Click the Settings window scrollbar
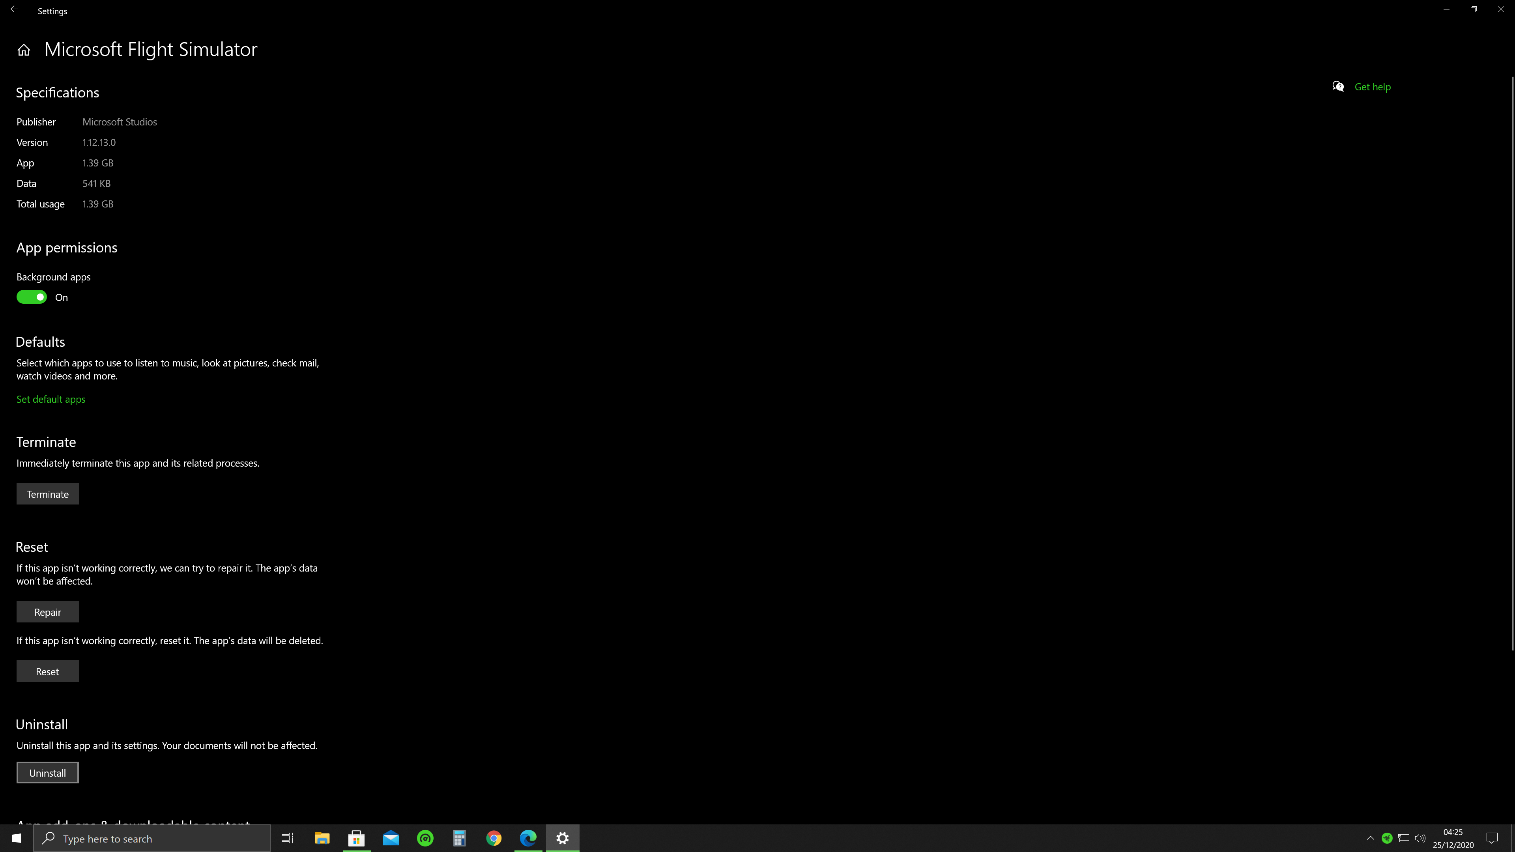 (1512, 363)
